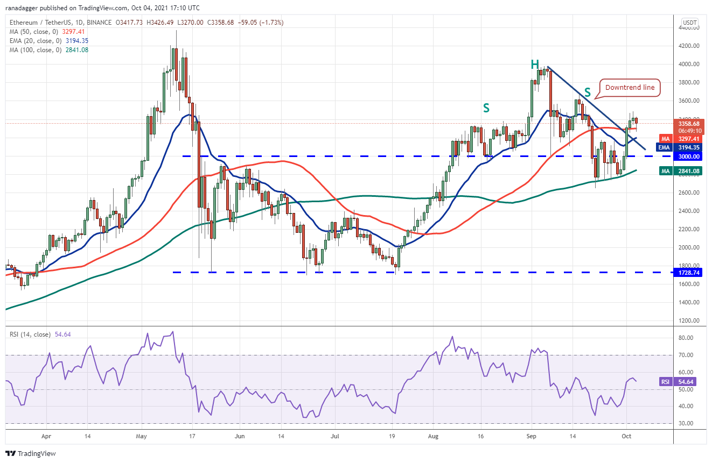Click the 'Sep' time axis label
The width and height of the screenshot is (712, 463).
pyautogui.click(x=531, y=437)
